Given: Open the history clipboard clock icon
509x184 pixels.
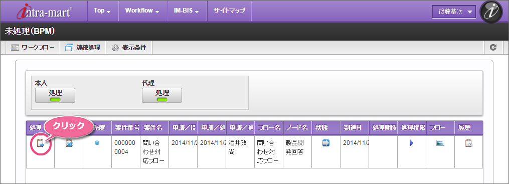Looking at the screenshot, I should pyautogui.click(x=468, y=143).
